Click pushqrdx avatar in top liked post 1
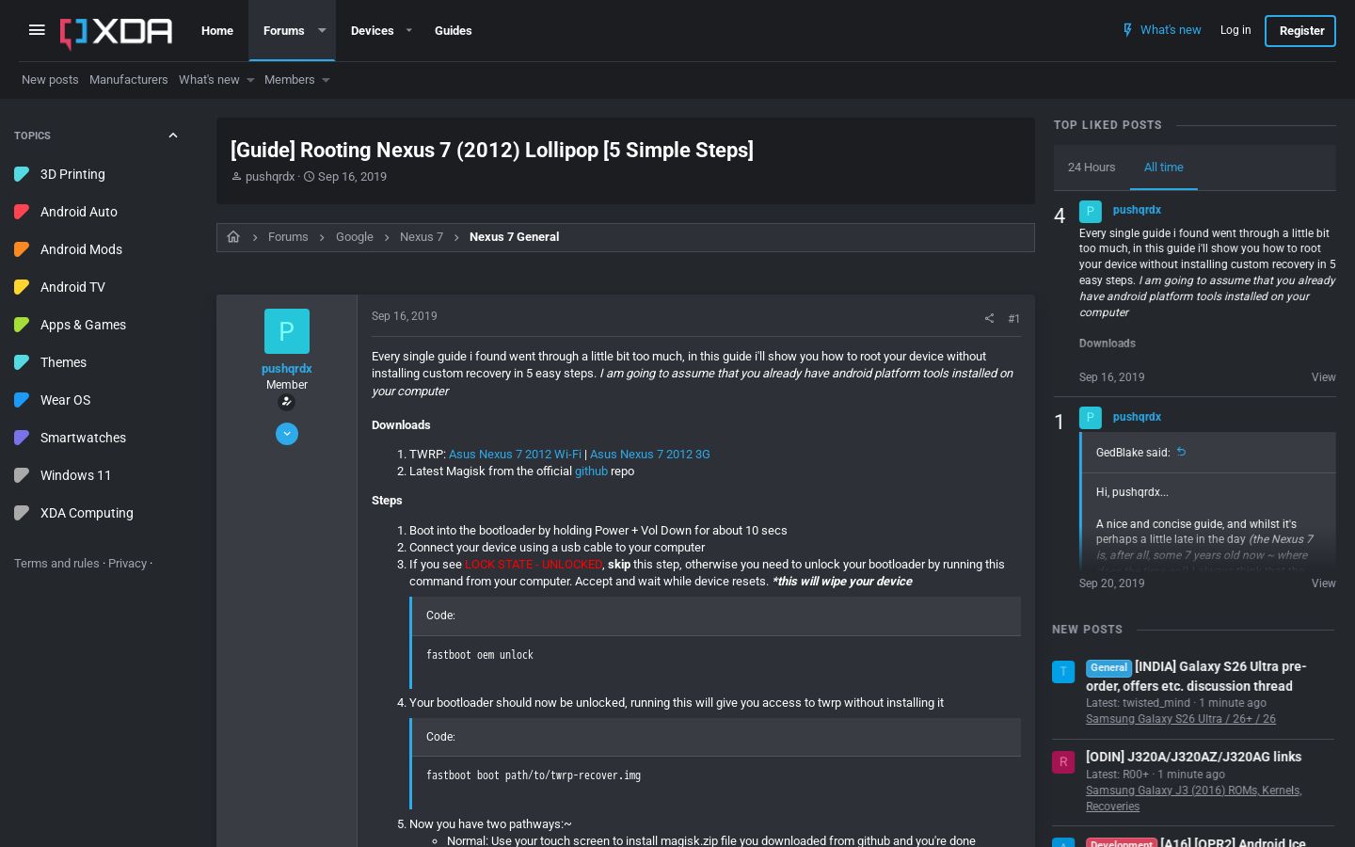The height and width of the screenshot is (847, 1355). (1091, 418)
